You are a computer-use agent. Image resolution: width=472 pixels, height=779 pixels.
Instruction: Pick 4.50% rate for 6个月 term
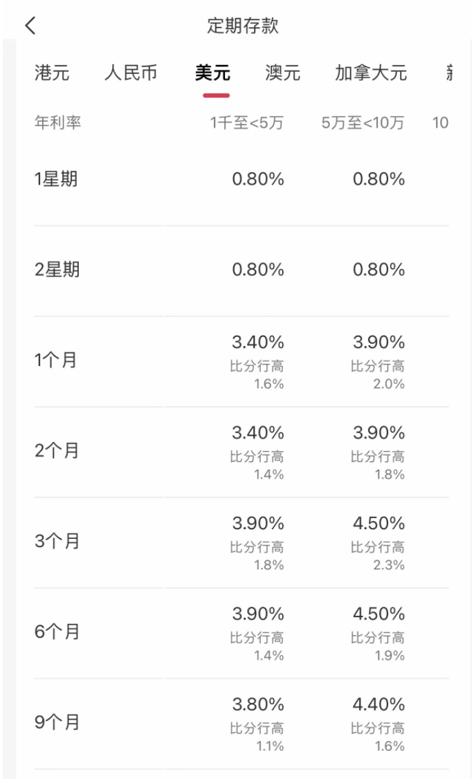click(379, 614)
